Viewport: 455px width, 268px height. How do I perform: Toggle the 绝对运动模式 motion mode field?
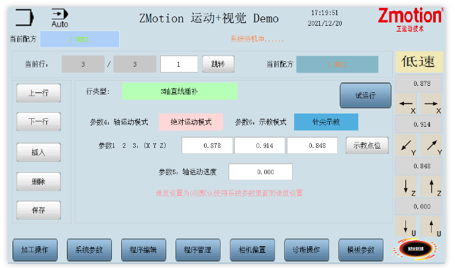point(191,122)
